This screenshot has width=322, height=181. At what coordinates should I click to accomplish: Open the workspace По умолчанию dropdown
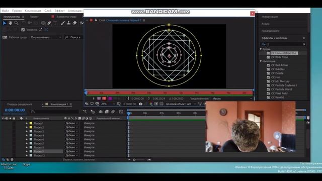[x=46, y=37]
